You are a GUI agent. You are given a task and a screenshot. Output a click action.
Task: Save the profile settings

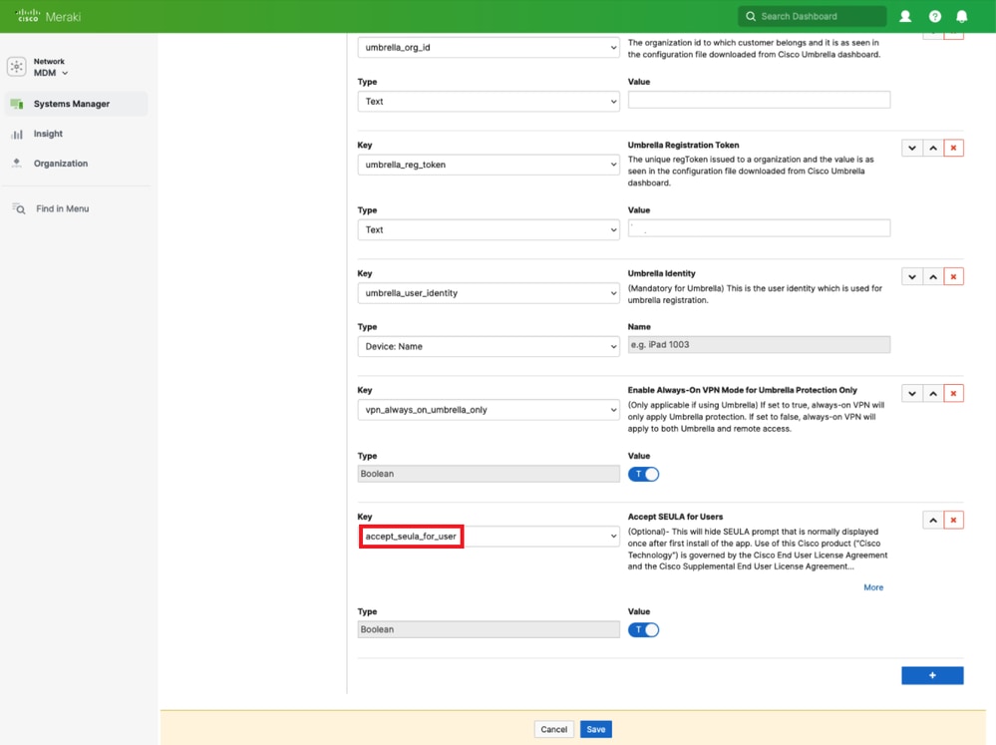pyautogui.click(x=595, y=729)
